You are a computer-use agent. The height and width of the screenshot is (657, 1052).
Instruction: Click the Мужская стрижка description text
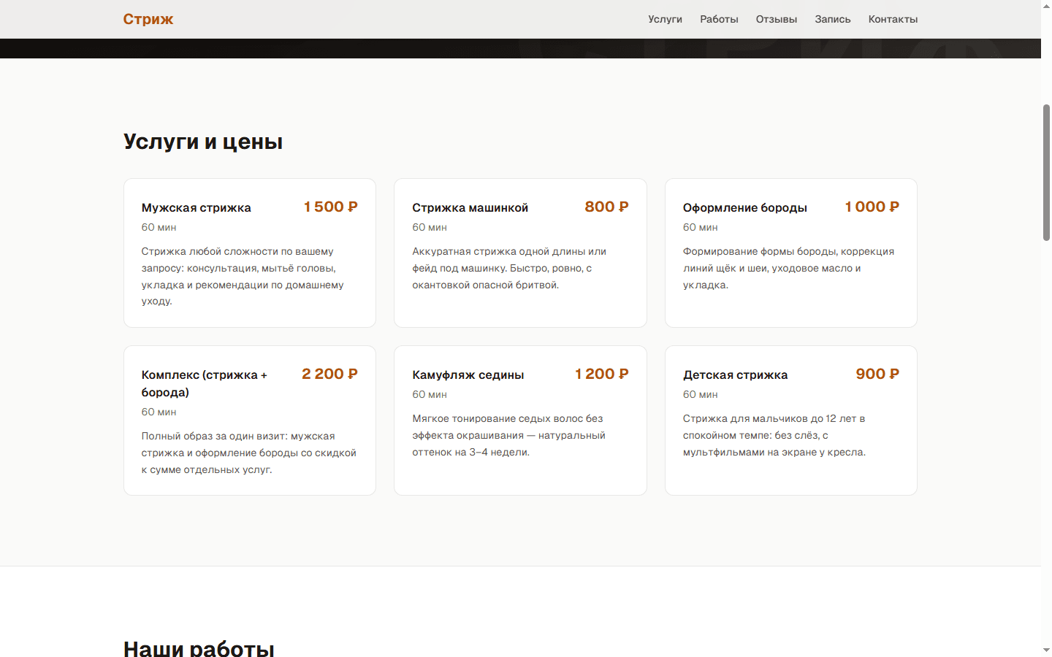(x=243, y=276)
